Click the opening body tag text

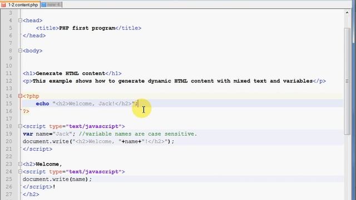pos(32,51)
